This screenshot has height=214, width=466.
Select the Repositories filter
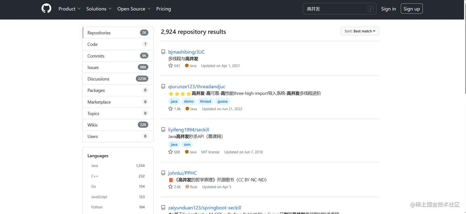(x=118, y=33)
